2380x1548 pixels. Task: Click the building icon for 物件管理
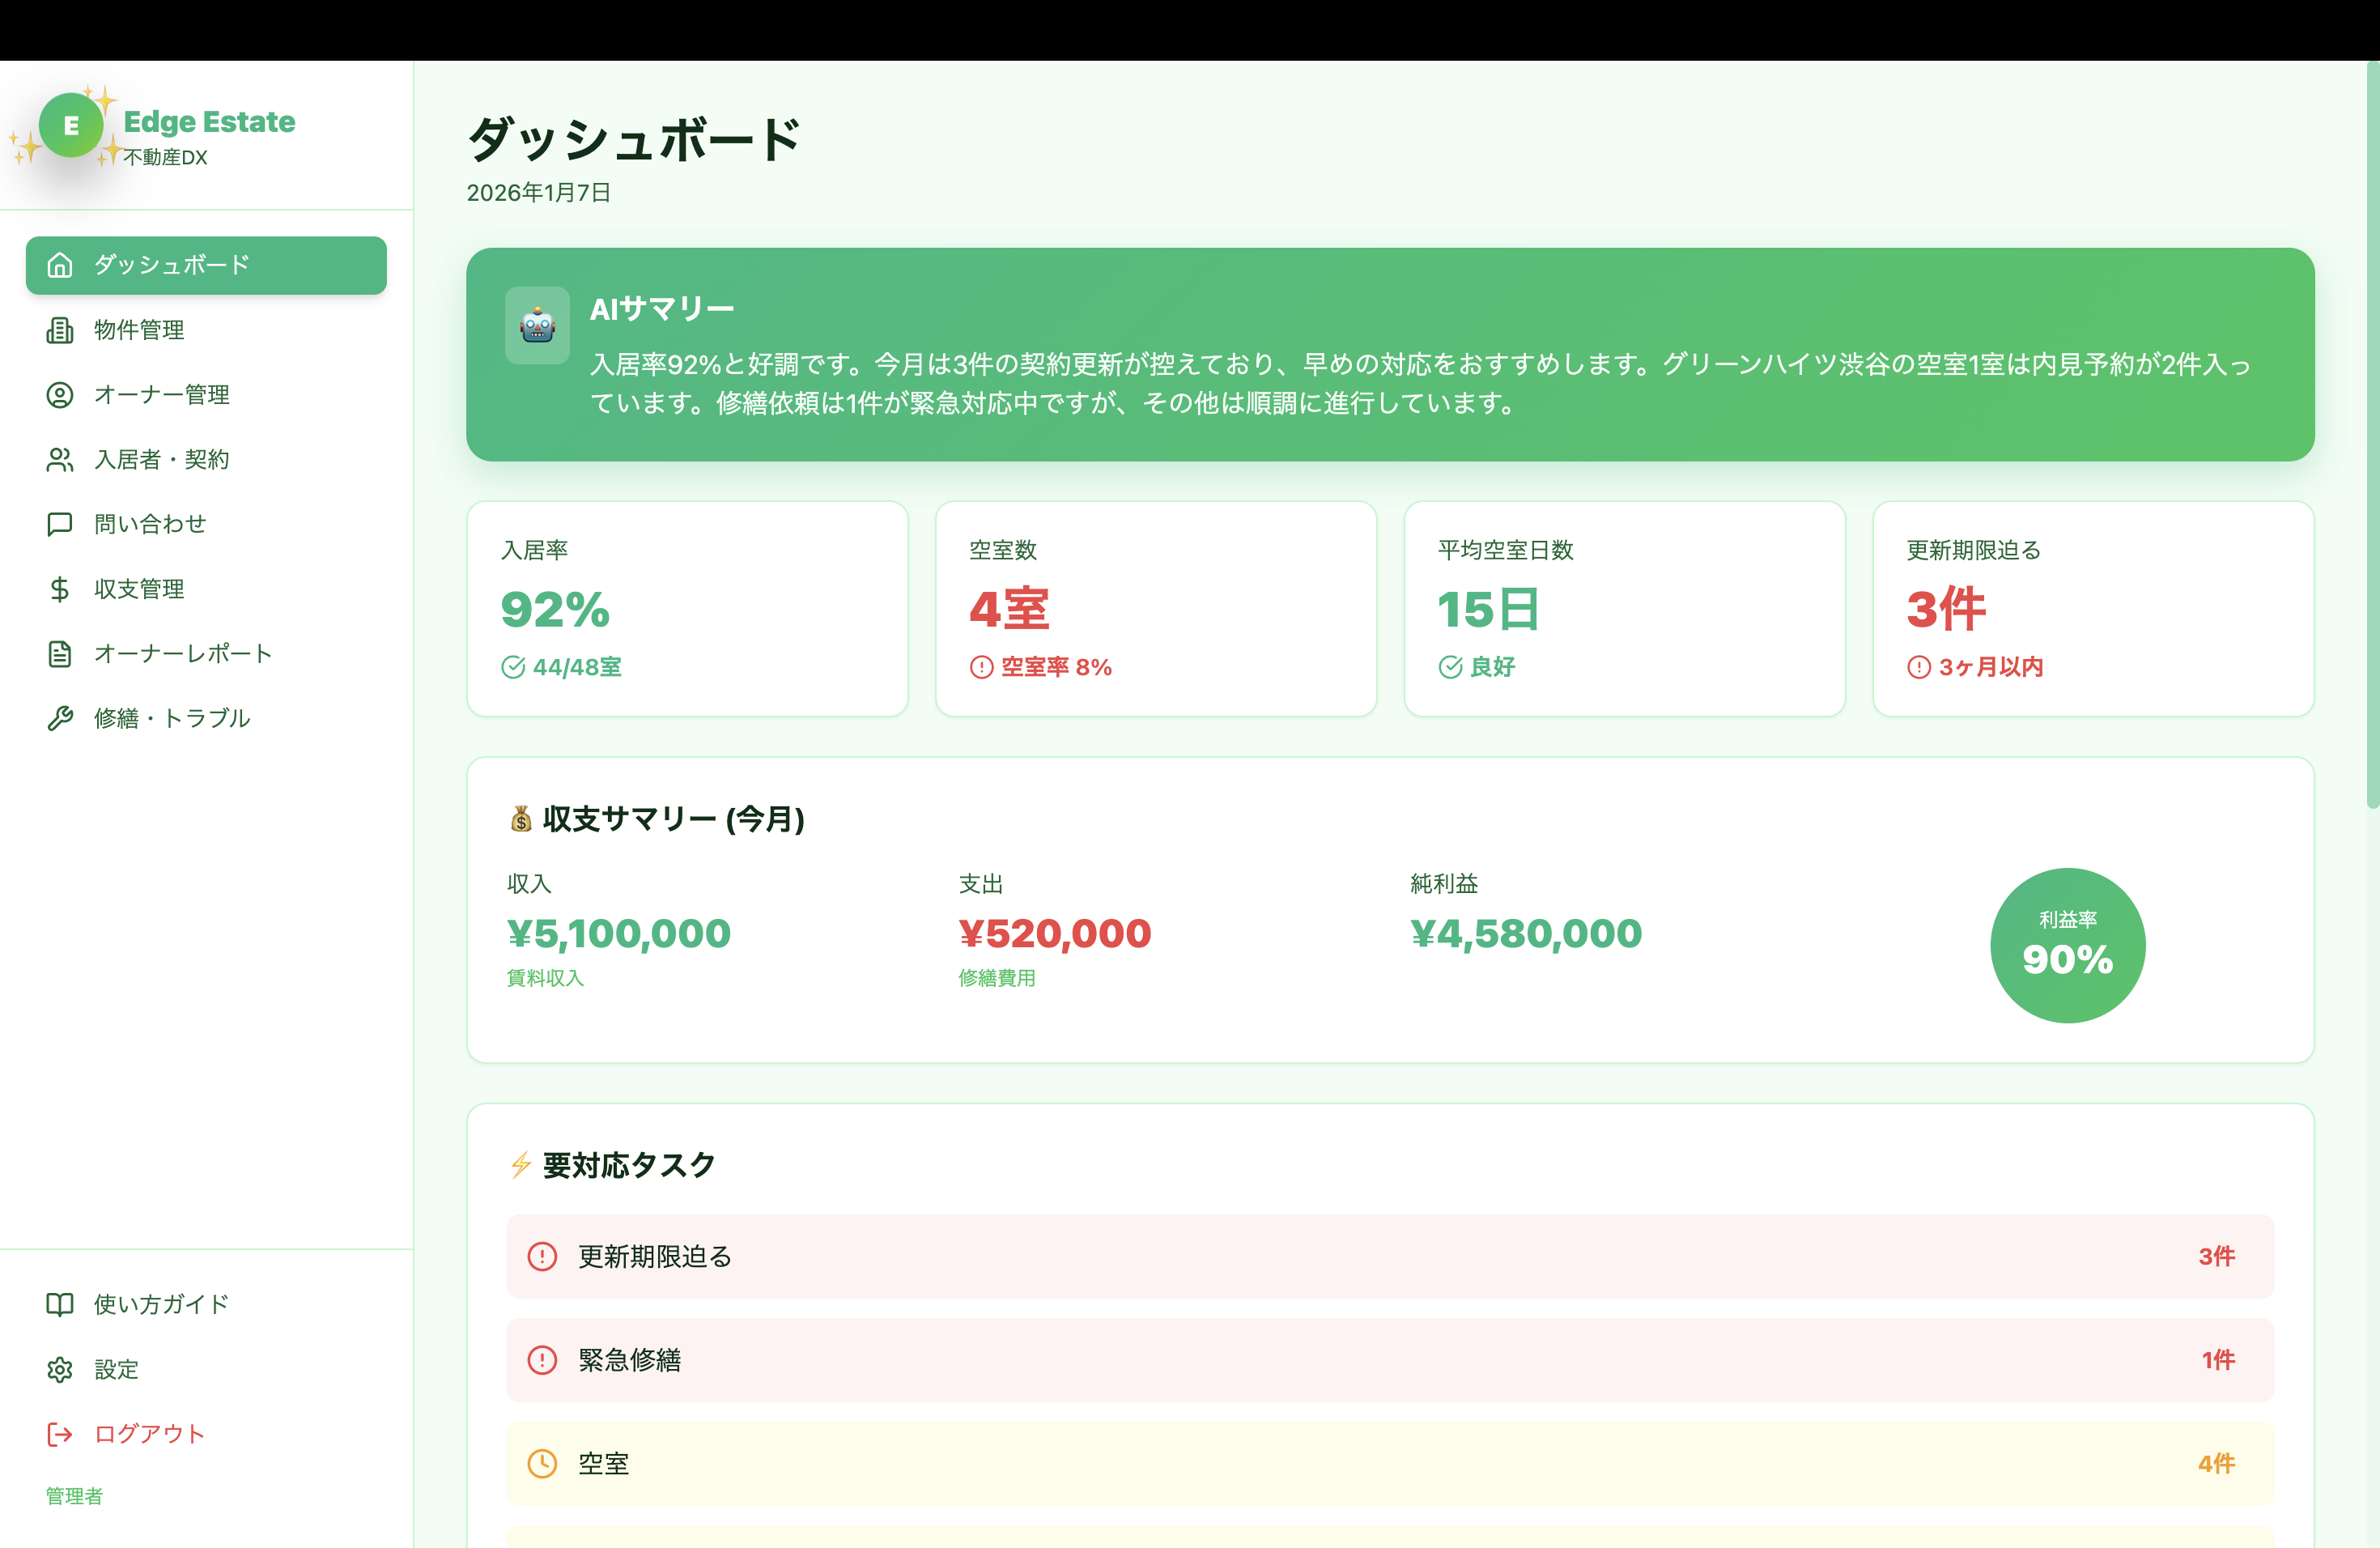[x=60, y=330]
